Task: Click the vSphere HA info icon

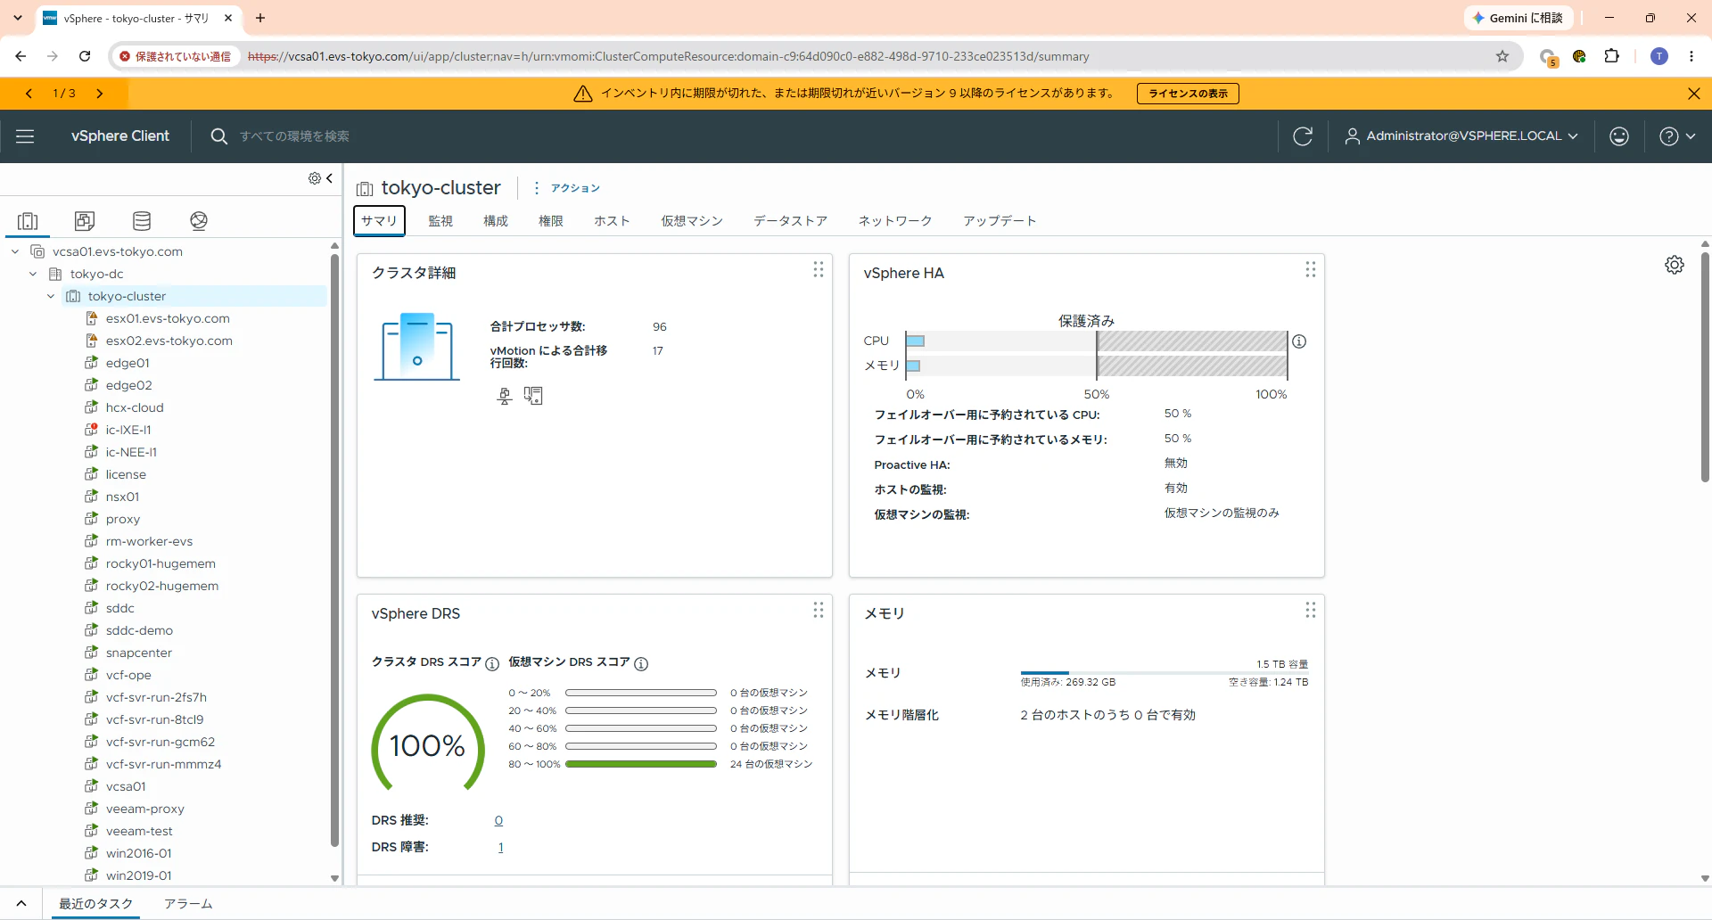Action: (x=1299, y=341)
